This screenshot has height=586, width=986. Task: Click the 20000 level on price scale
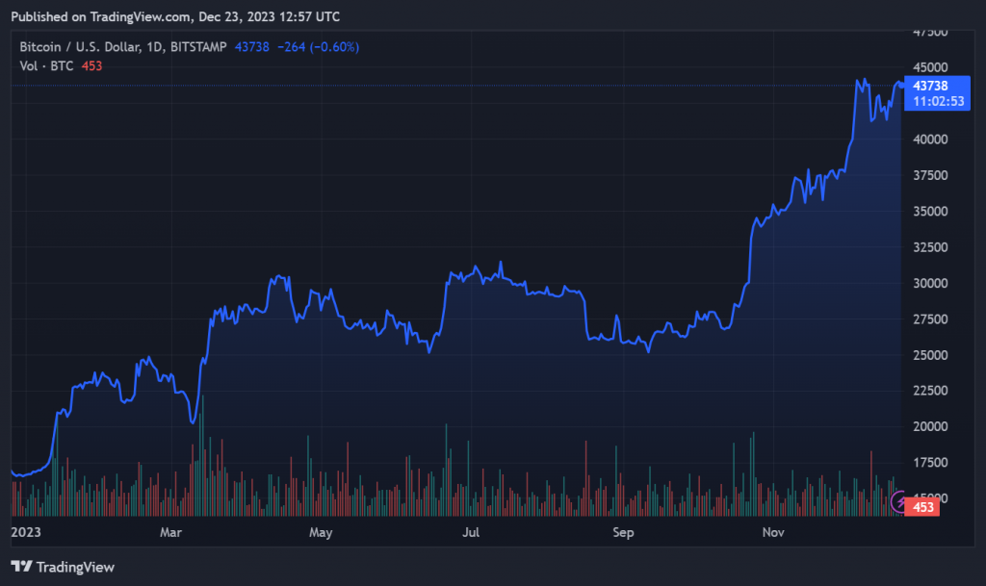(x=930, y=426)
